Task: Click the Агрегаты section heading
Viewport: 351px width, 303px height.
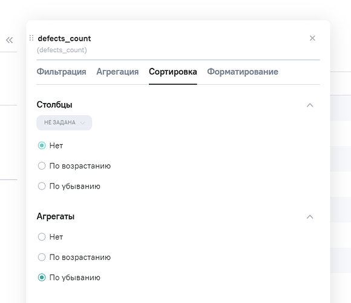Action: point(56,216)
